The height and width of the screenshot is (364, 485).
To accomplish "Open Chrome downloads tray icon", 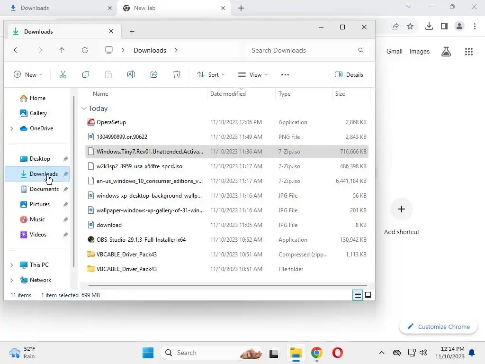I will [x=429, y=27].
